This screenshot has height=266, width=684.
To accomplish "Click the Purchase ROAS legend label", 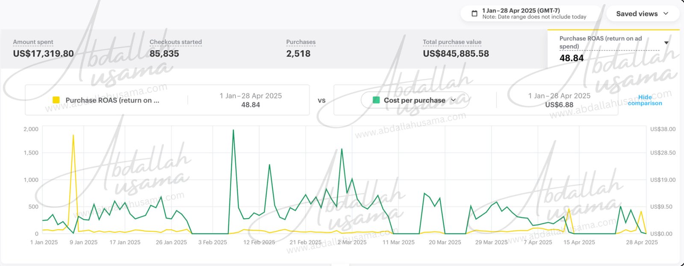I will tap(112, 100).
